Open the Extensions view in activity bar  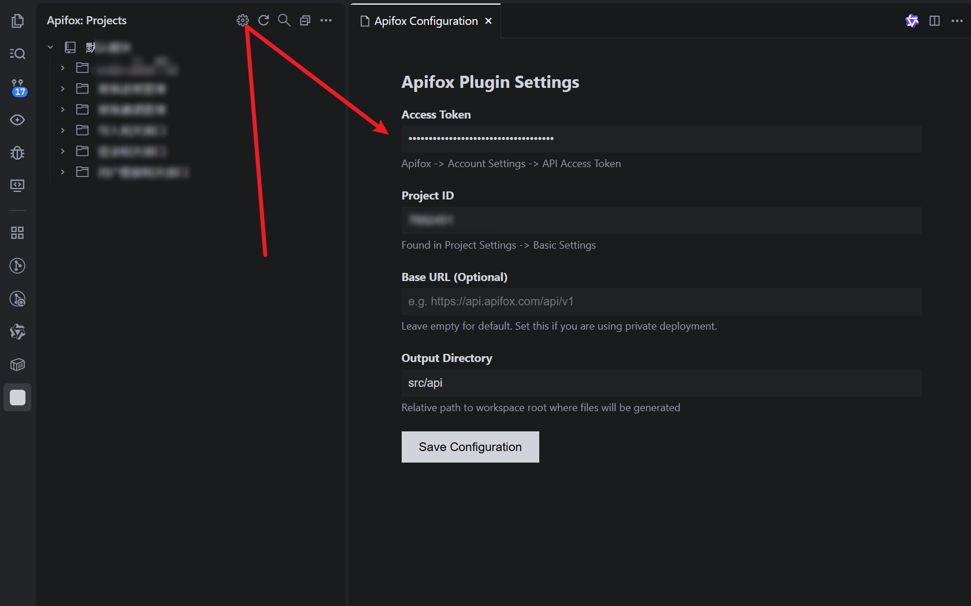[17, 232]
